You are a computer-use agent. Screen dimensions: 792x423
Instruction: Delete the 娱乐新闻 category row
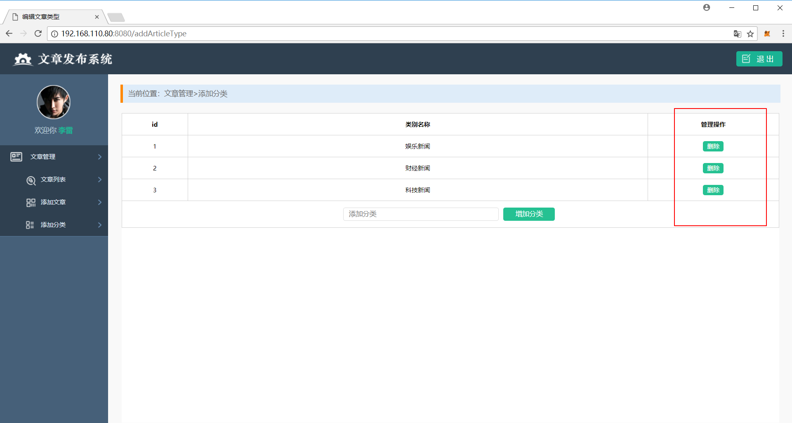[713, 147]
